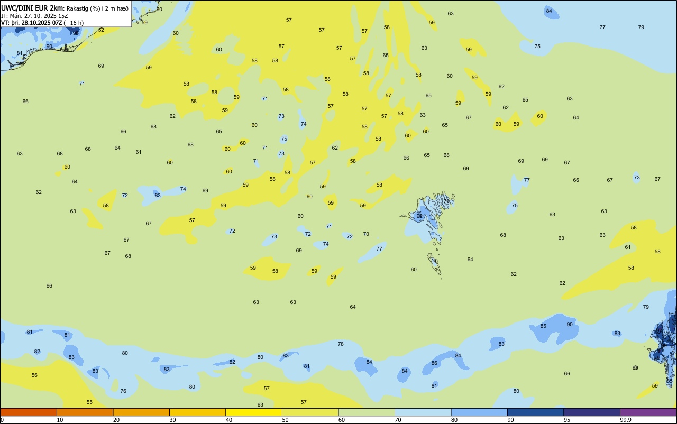Click the legend tick label 10
Viewport: 677px width, 424px height.
pyautogui.click(x=60, y=420)
